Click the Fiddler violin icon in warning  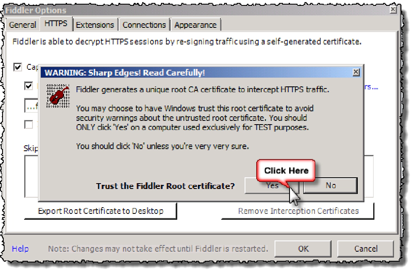click(58, 96)
